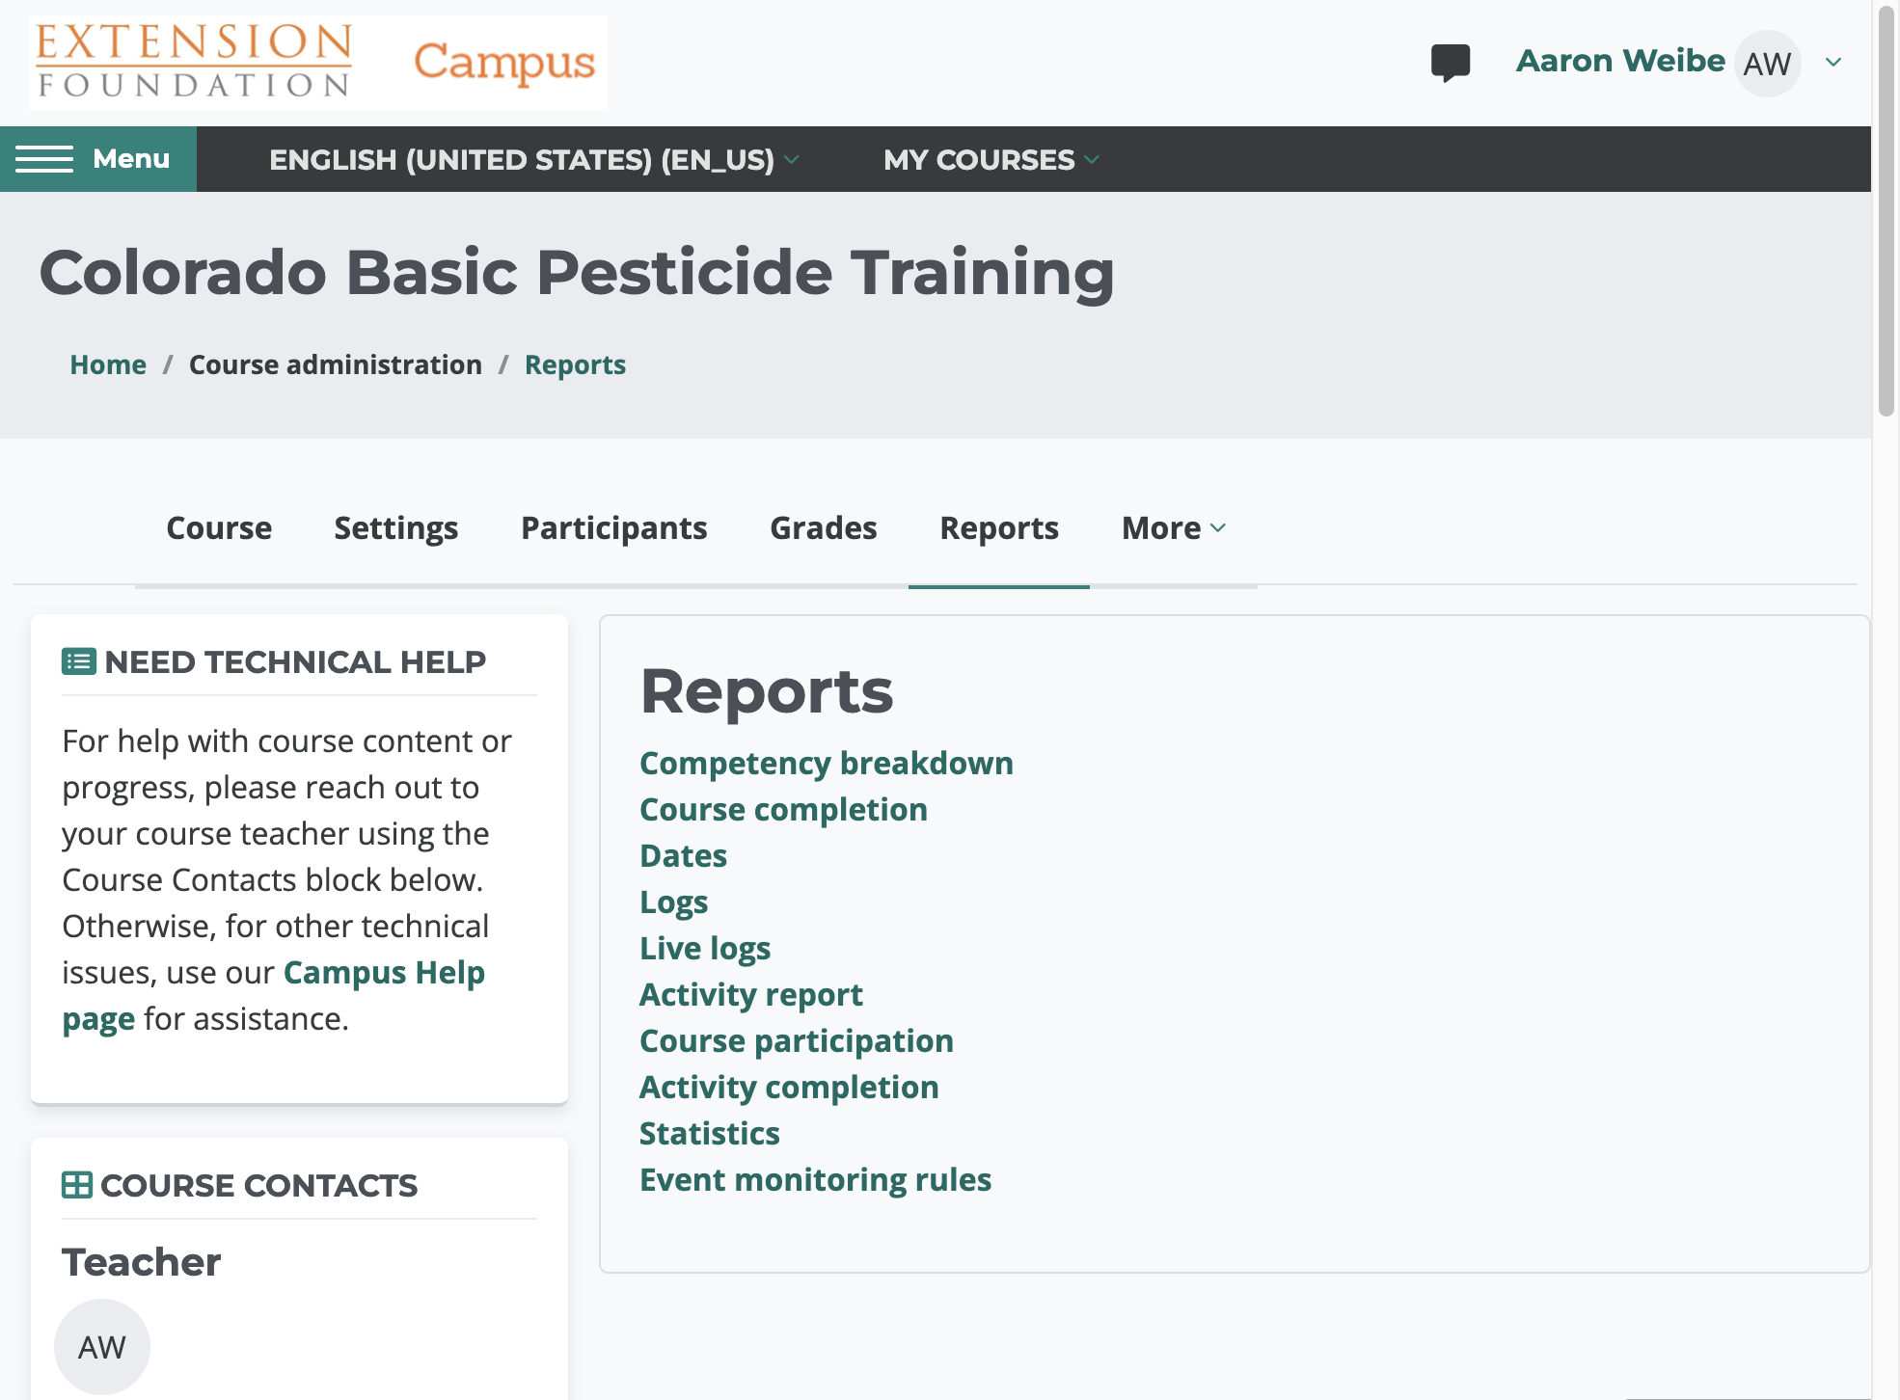Expand the More tab dropdown
1900x1400 pixels.
pos(1174,528)
